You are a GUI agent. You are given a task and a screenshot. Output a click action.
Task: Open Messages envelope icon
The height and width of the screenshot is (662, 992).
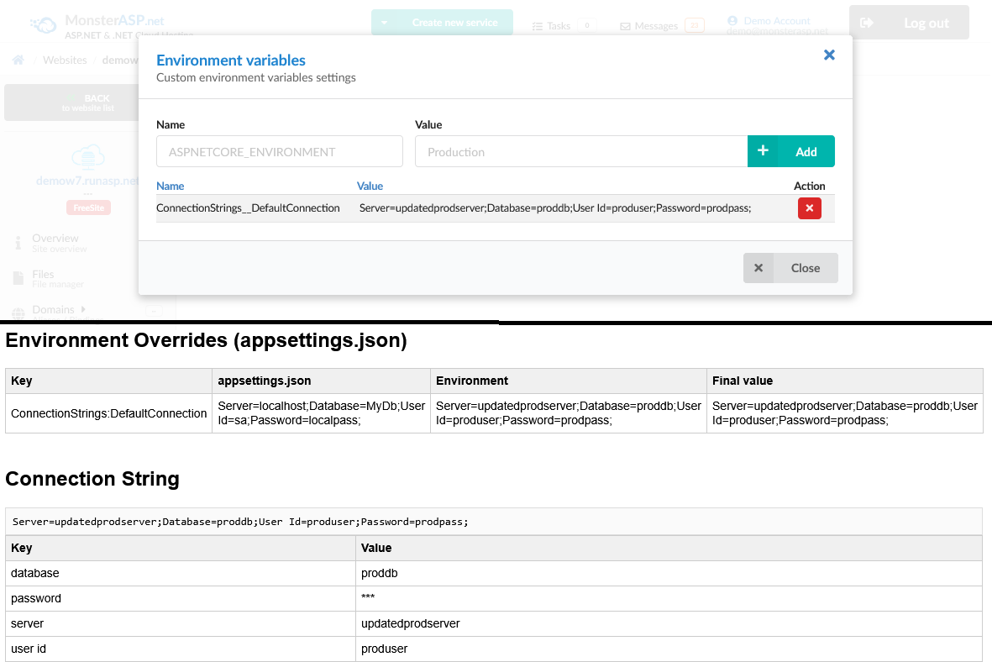click(x=625, y=26)
